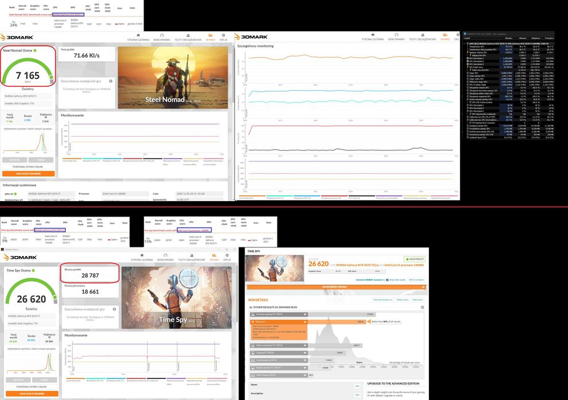Click the Steel Nomad hero image

(173, 78)
